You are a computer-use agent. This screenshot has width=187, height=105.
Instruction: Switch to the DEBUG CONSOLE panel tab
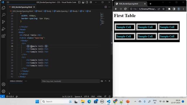[x=16, y=81]
